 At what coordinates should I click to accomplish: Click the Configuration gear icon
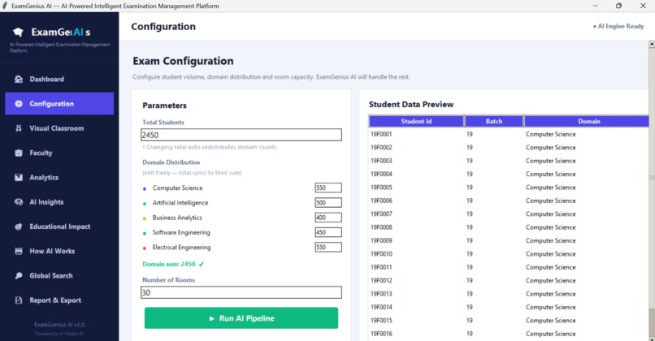(19, 103)
